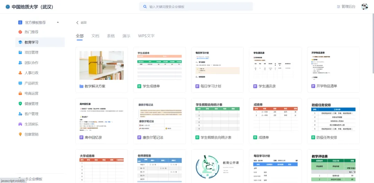The image size is (374, 183).
Task: Open the 大学成绩单 template card
Action: click(101, 166)
